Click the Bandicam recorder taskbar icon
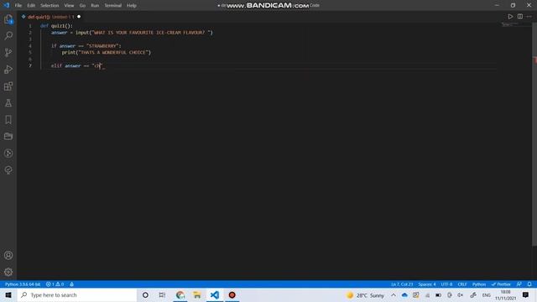537x302 pixels. pos(232,294)
